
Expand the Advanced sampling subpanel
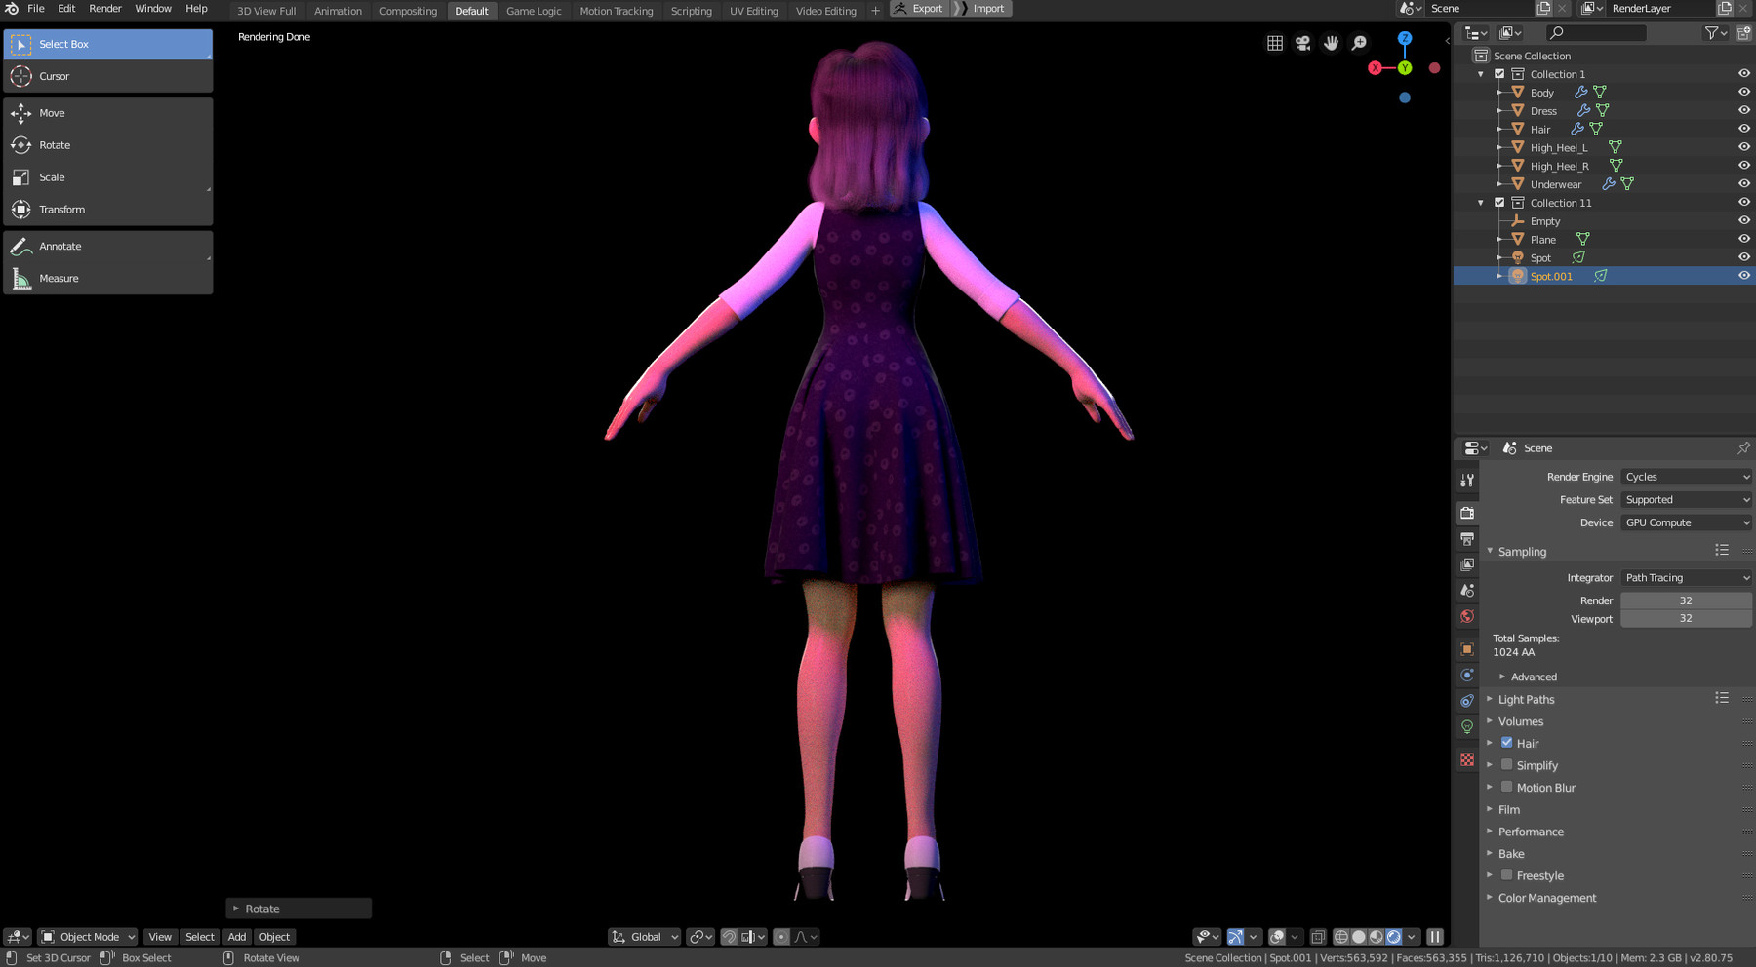tap(1533, 677)
